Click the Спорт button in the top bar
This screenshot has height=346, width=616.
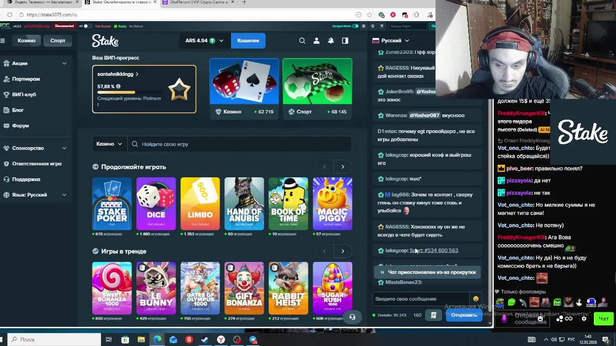point(58,41)
